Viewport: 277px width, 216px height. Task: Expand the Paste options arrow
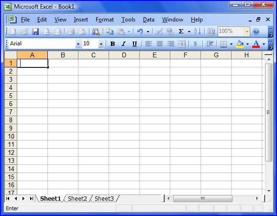pos(129,32)
